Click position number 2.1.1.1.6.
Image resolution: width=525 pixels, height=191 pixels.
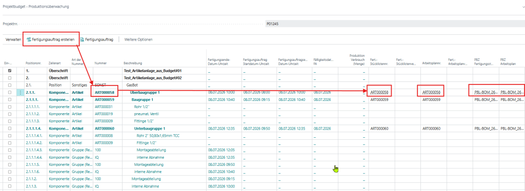coord(33,172)
